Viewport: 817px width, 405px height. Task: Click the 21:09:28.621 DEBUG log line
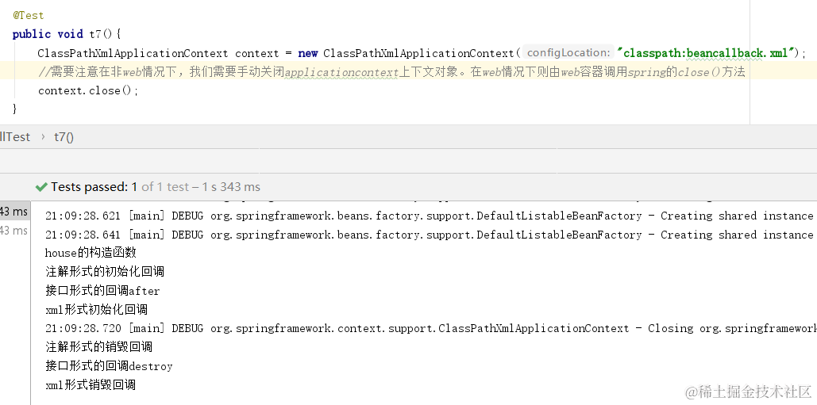coord(431,216)
